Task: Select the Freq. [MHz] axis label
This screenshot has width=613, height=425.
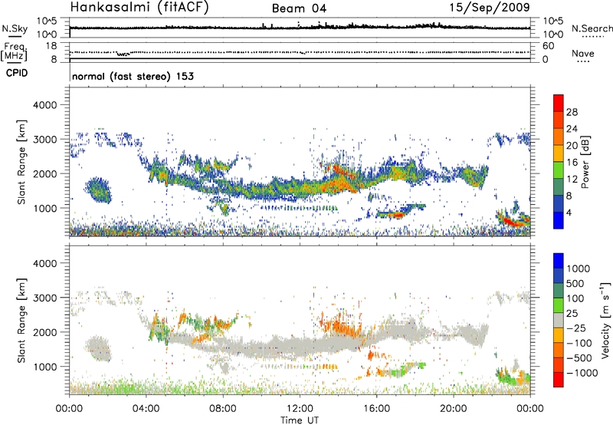Action: pos(14,51)
